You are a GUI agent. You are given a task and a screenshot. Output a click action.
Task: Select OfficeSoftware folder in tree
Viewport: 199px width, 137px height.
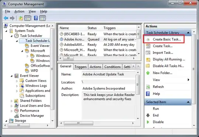40,66
